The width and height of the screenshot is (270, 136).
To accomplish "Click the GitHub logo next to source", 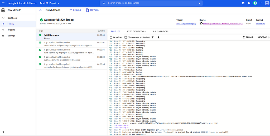I will click(x=201, y=23).
